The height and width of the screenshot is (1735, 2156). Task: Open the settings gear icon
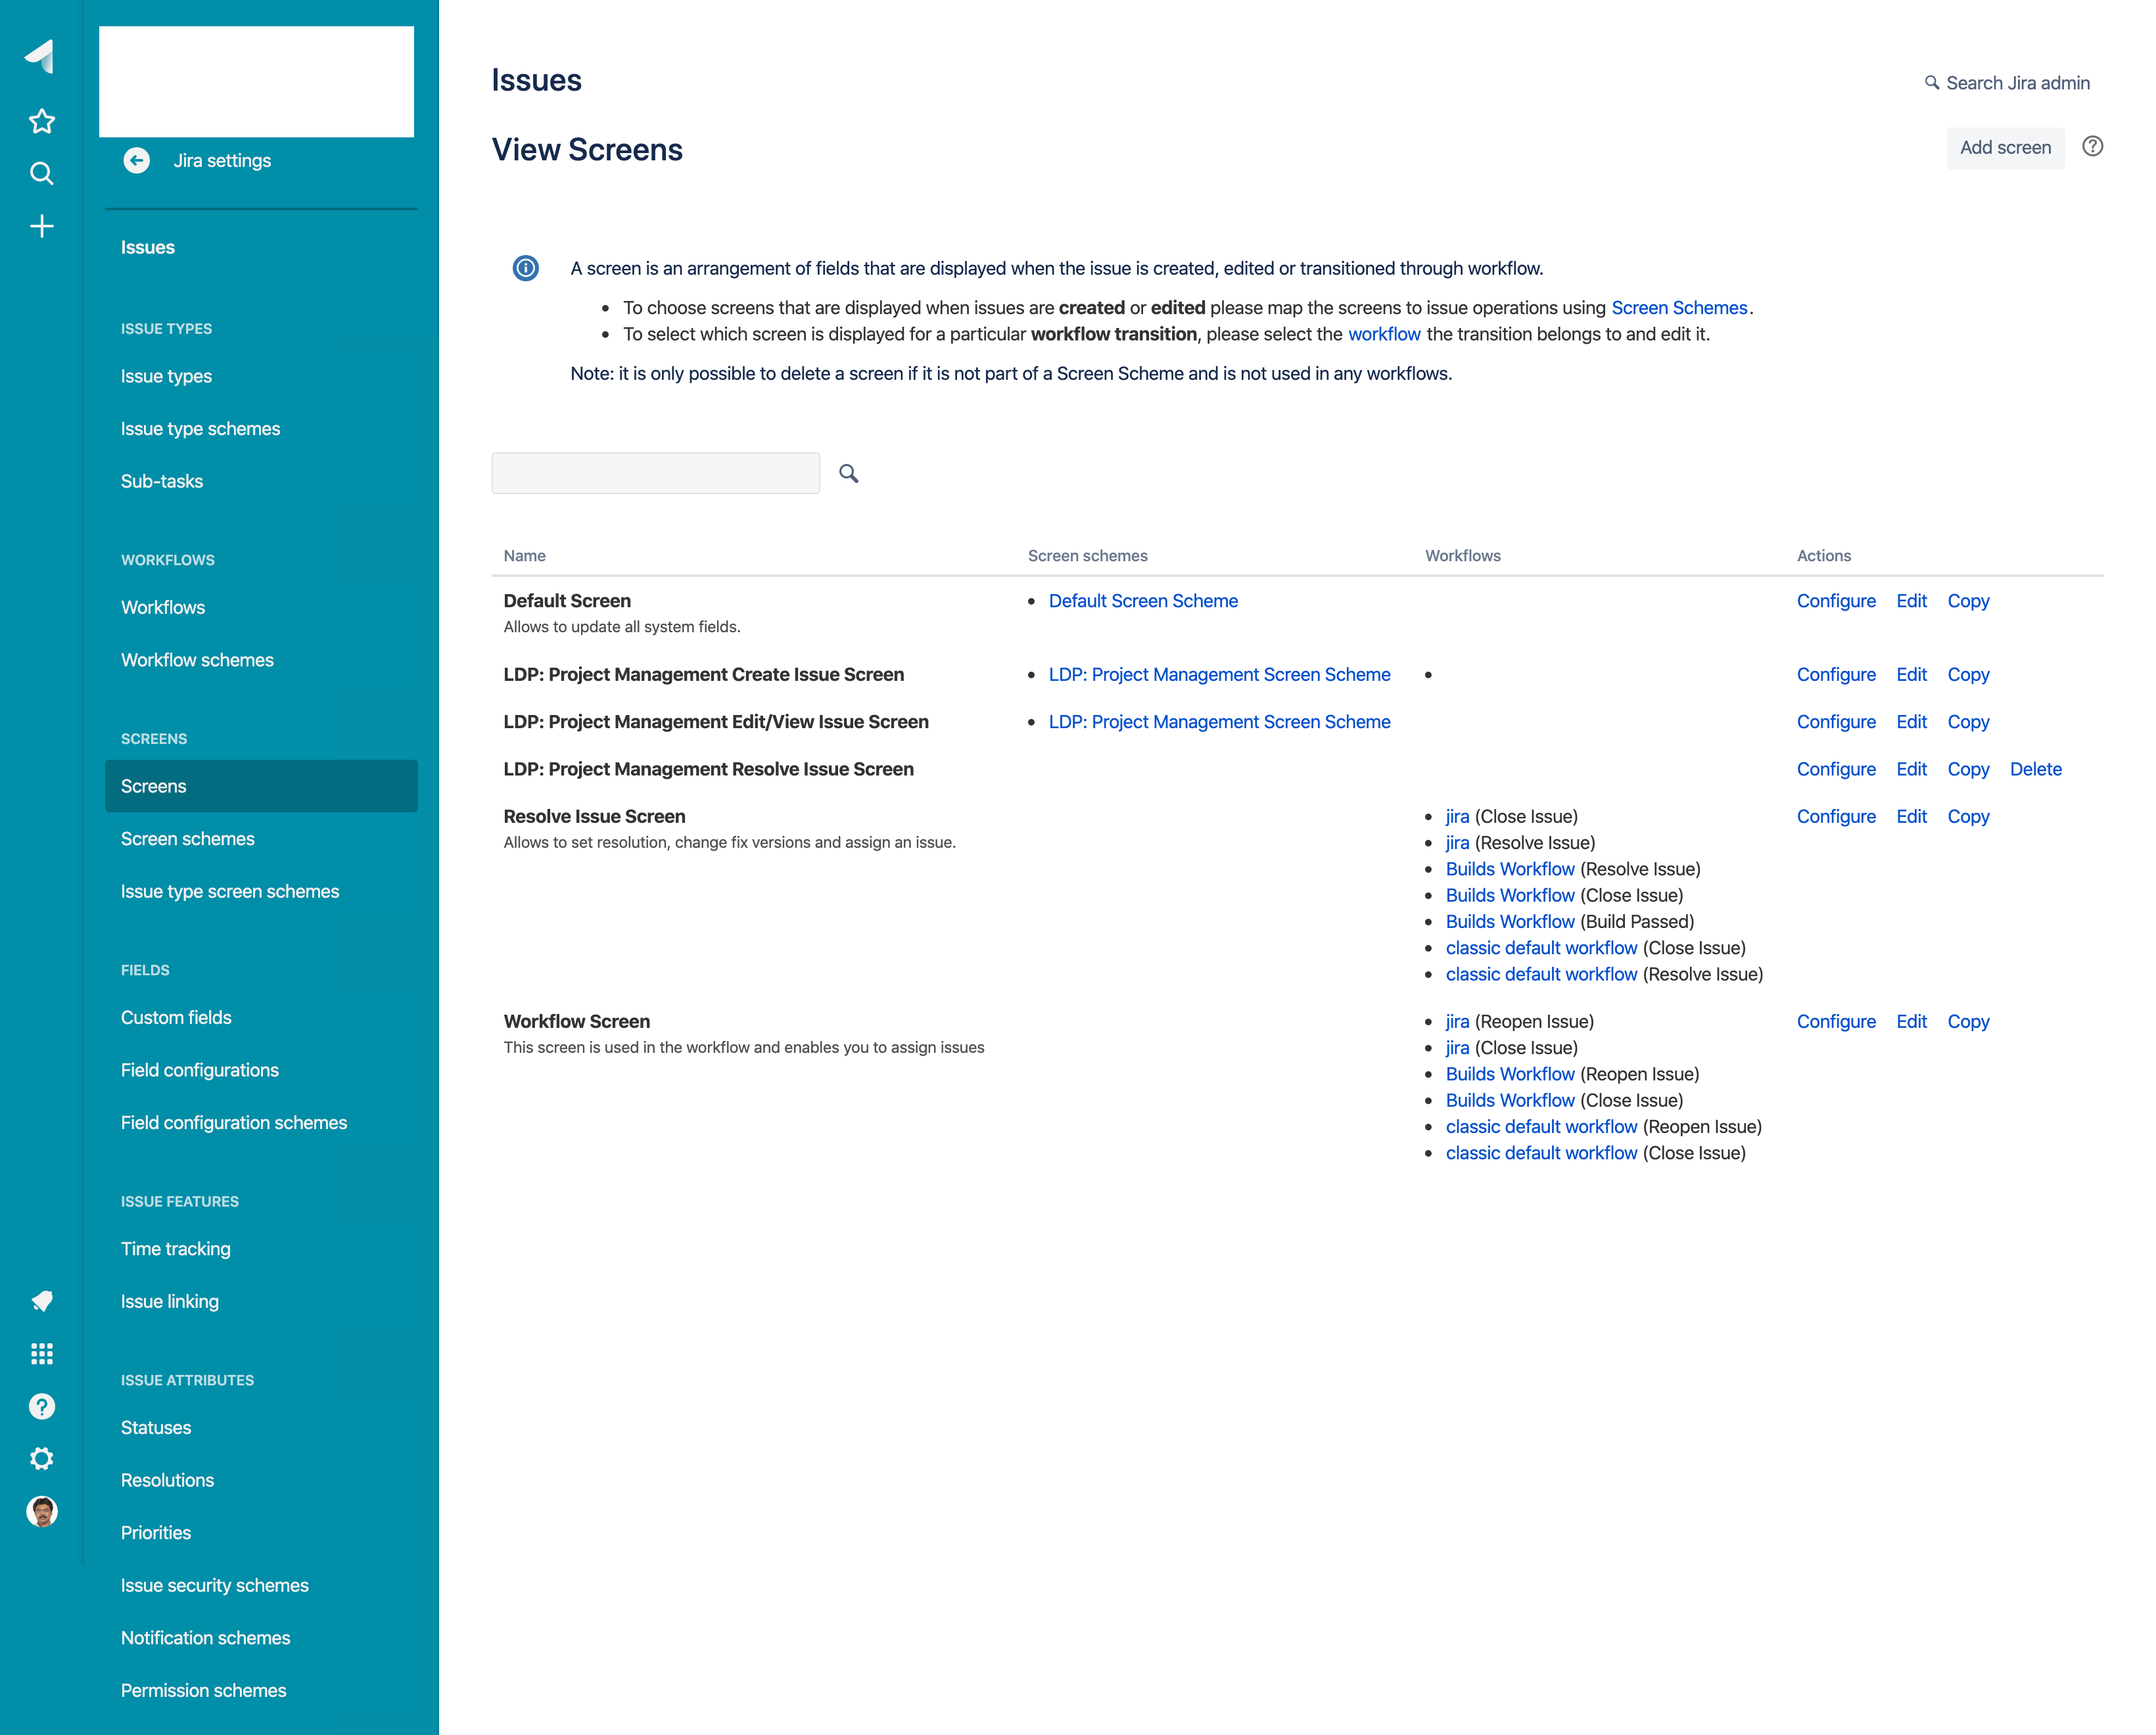(x=41, y=1459)
